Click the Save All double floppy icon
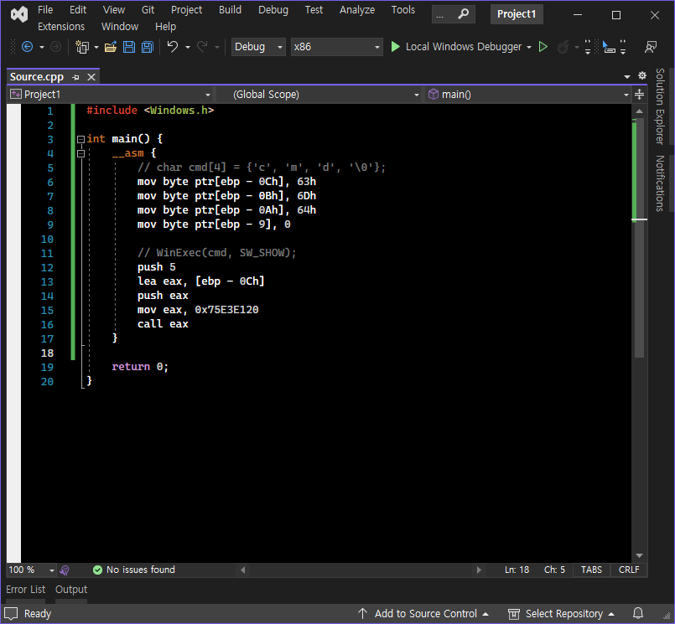Viewport: 675px width, 624px height. [148, 46]
